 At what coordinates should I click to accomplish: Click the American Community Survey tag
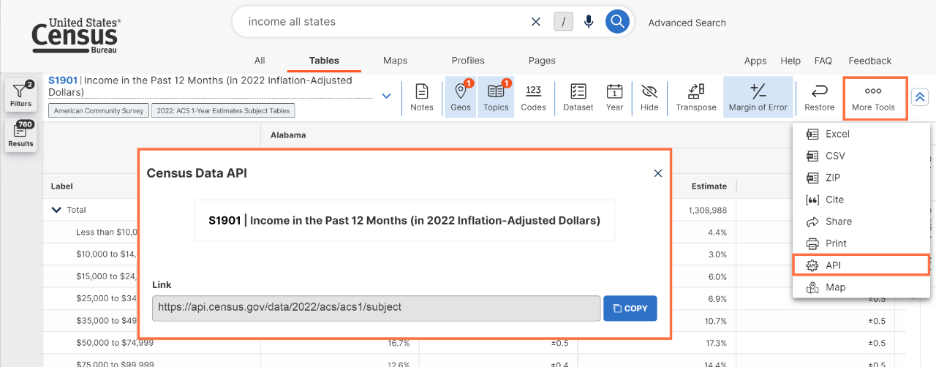click(x=98, y=111)
